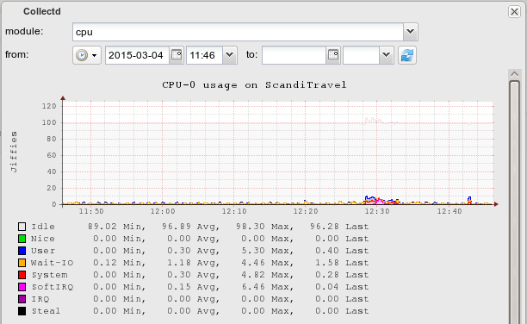Viewport: 527px width, 324px height.
Task: Click the empty to-time field
Action: point(362,55)
